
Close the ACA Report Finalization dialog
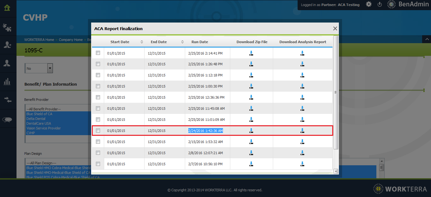[335, 29]
